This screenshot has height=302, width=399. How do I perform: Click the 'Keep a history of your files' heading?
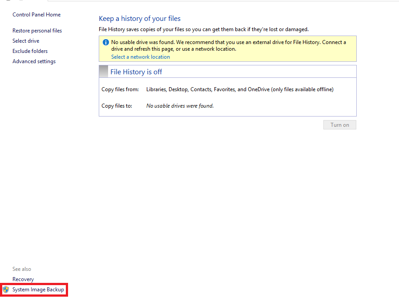click(x=140, y=19)
